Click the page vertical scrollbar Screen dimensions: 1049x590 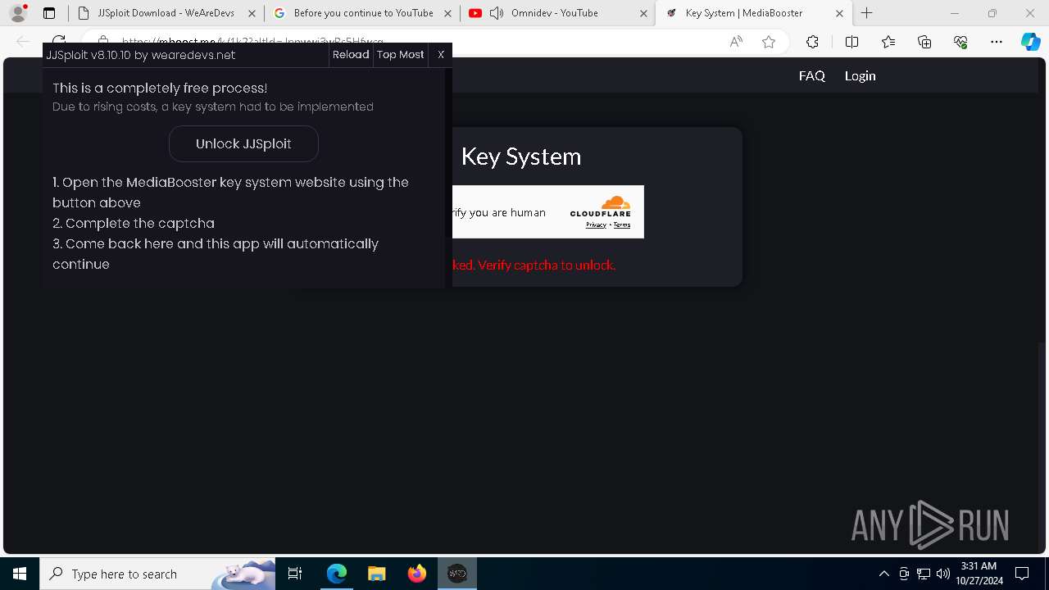tap(1042, 201)
